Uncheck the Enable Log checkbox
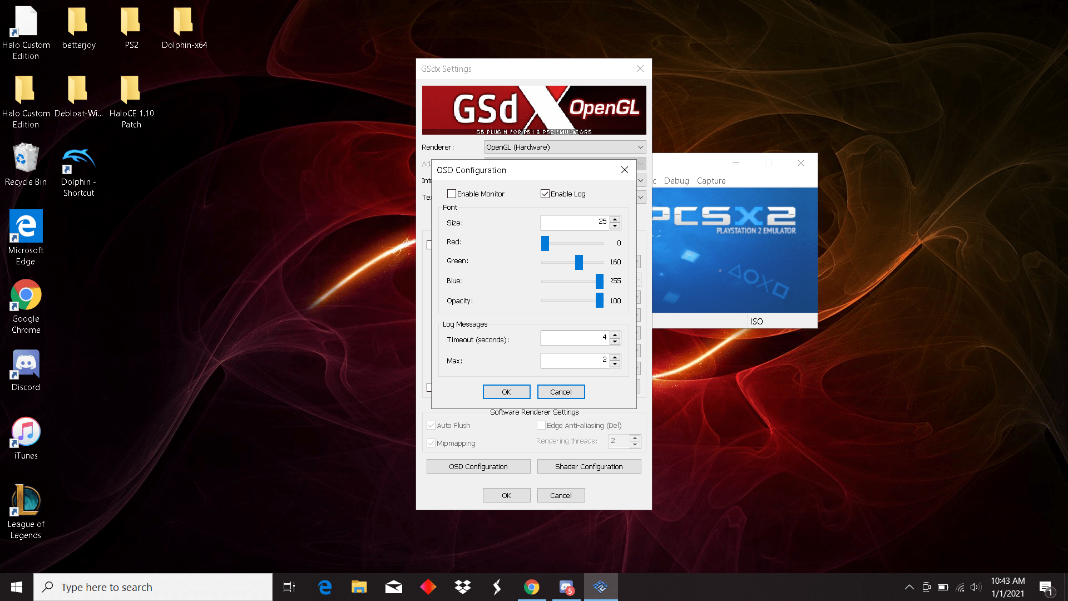This screenshot has height=601, width=1068. [545, 194]
